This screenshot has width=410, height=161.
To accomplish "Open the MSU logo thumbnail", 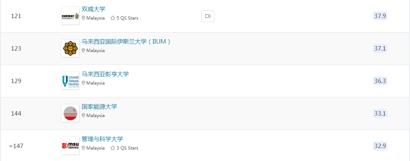I will click(70, 146).
